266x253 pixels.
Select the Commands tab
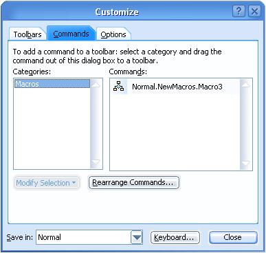(71, 34)
